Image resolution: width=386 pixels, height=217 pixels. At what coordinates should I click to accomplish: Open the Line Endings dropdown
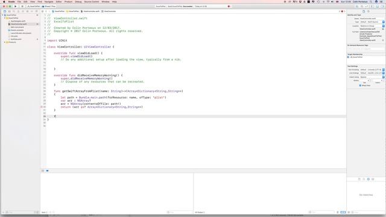372,73
